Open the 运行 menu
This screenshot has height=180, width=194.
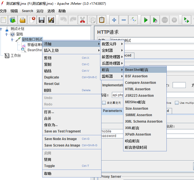40,11
